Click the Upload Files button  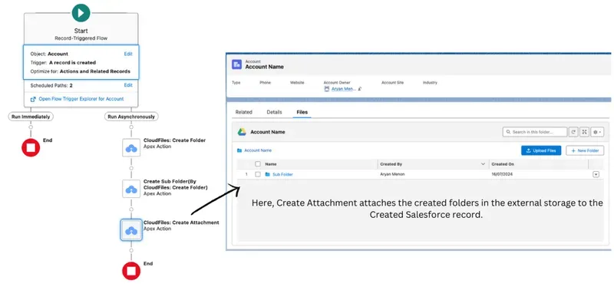click(x=541, y=150)
